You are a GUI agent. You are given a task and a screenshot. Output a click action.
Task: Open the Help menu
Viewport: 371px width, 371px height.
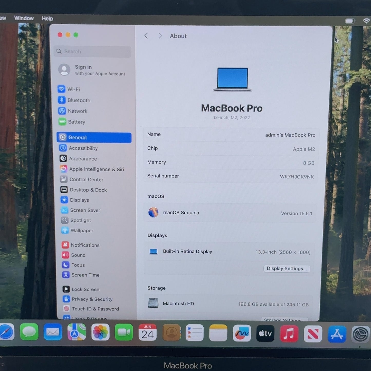point(47,18)
